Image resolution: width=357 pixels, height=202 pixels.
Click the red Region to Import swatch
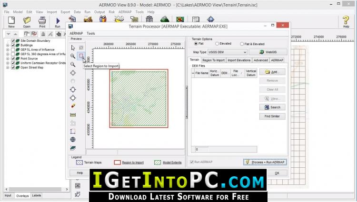[x=117, y=163]
